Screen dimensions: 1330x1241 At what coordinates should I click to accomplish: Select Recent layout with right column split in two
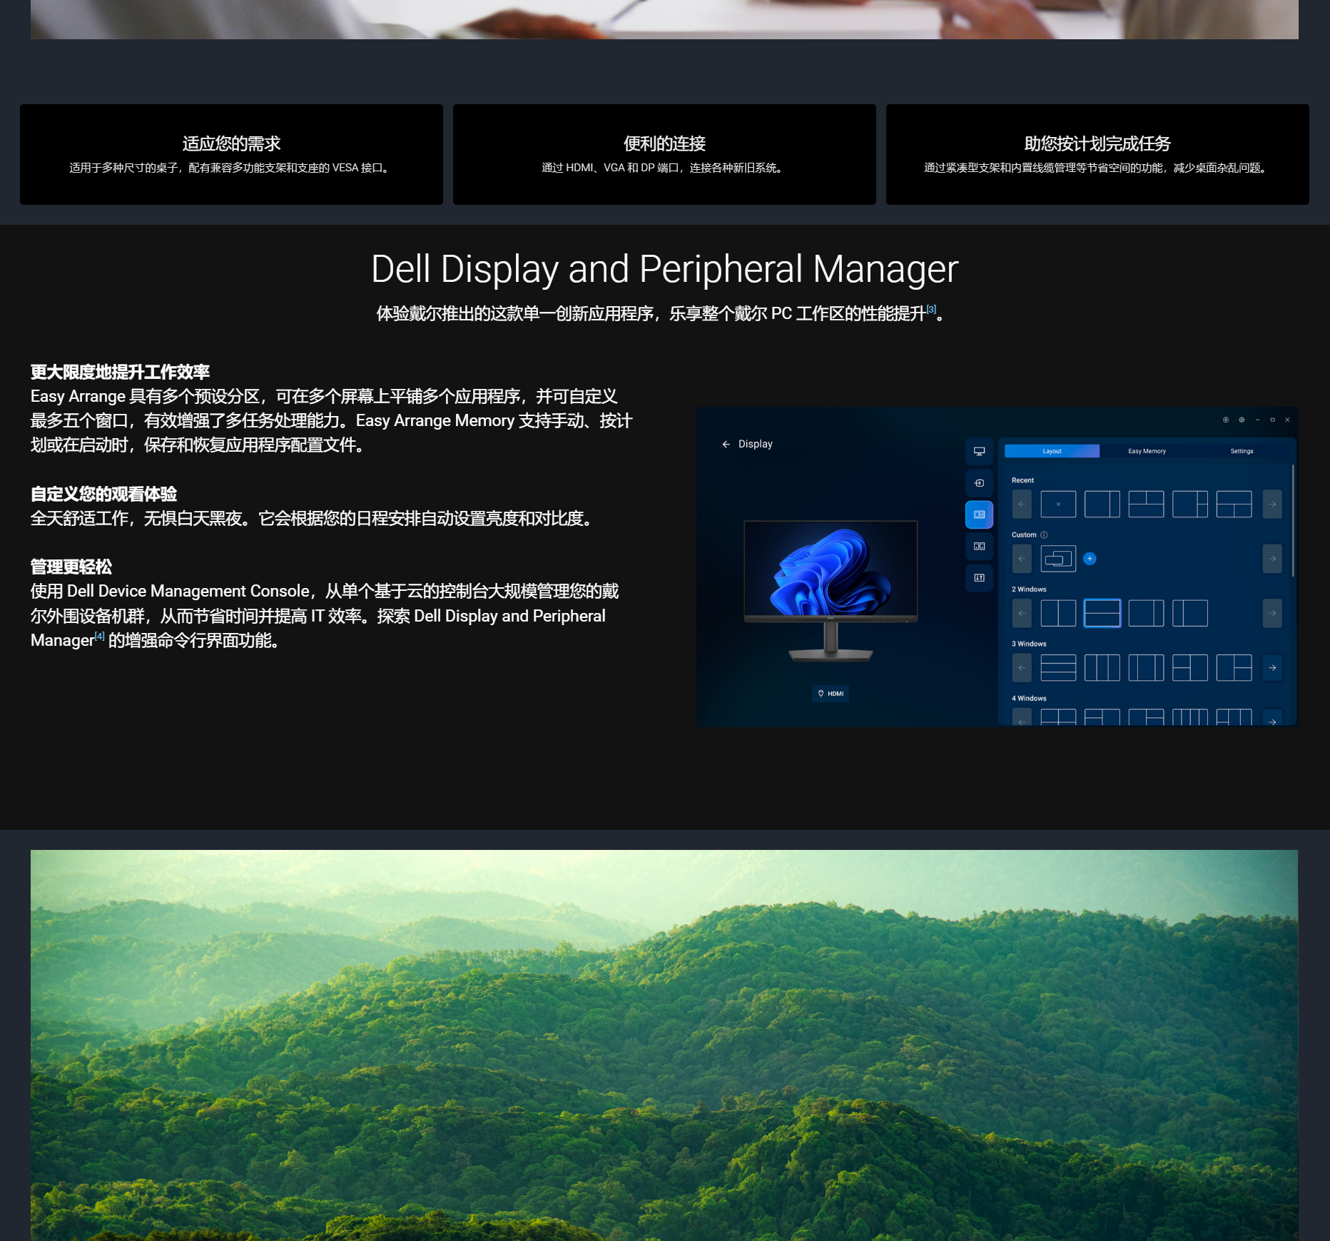1190,505
